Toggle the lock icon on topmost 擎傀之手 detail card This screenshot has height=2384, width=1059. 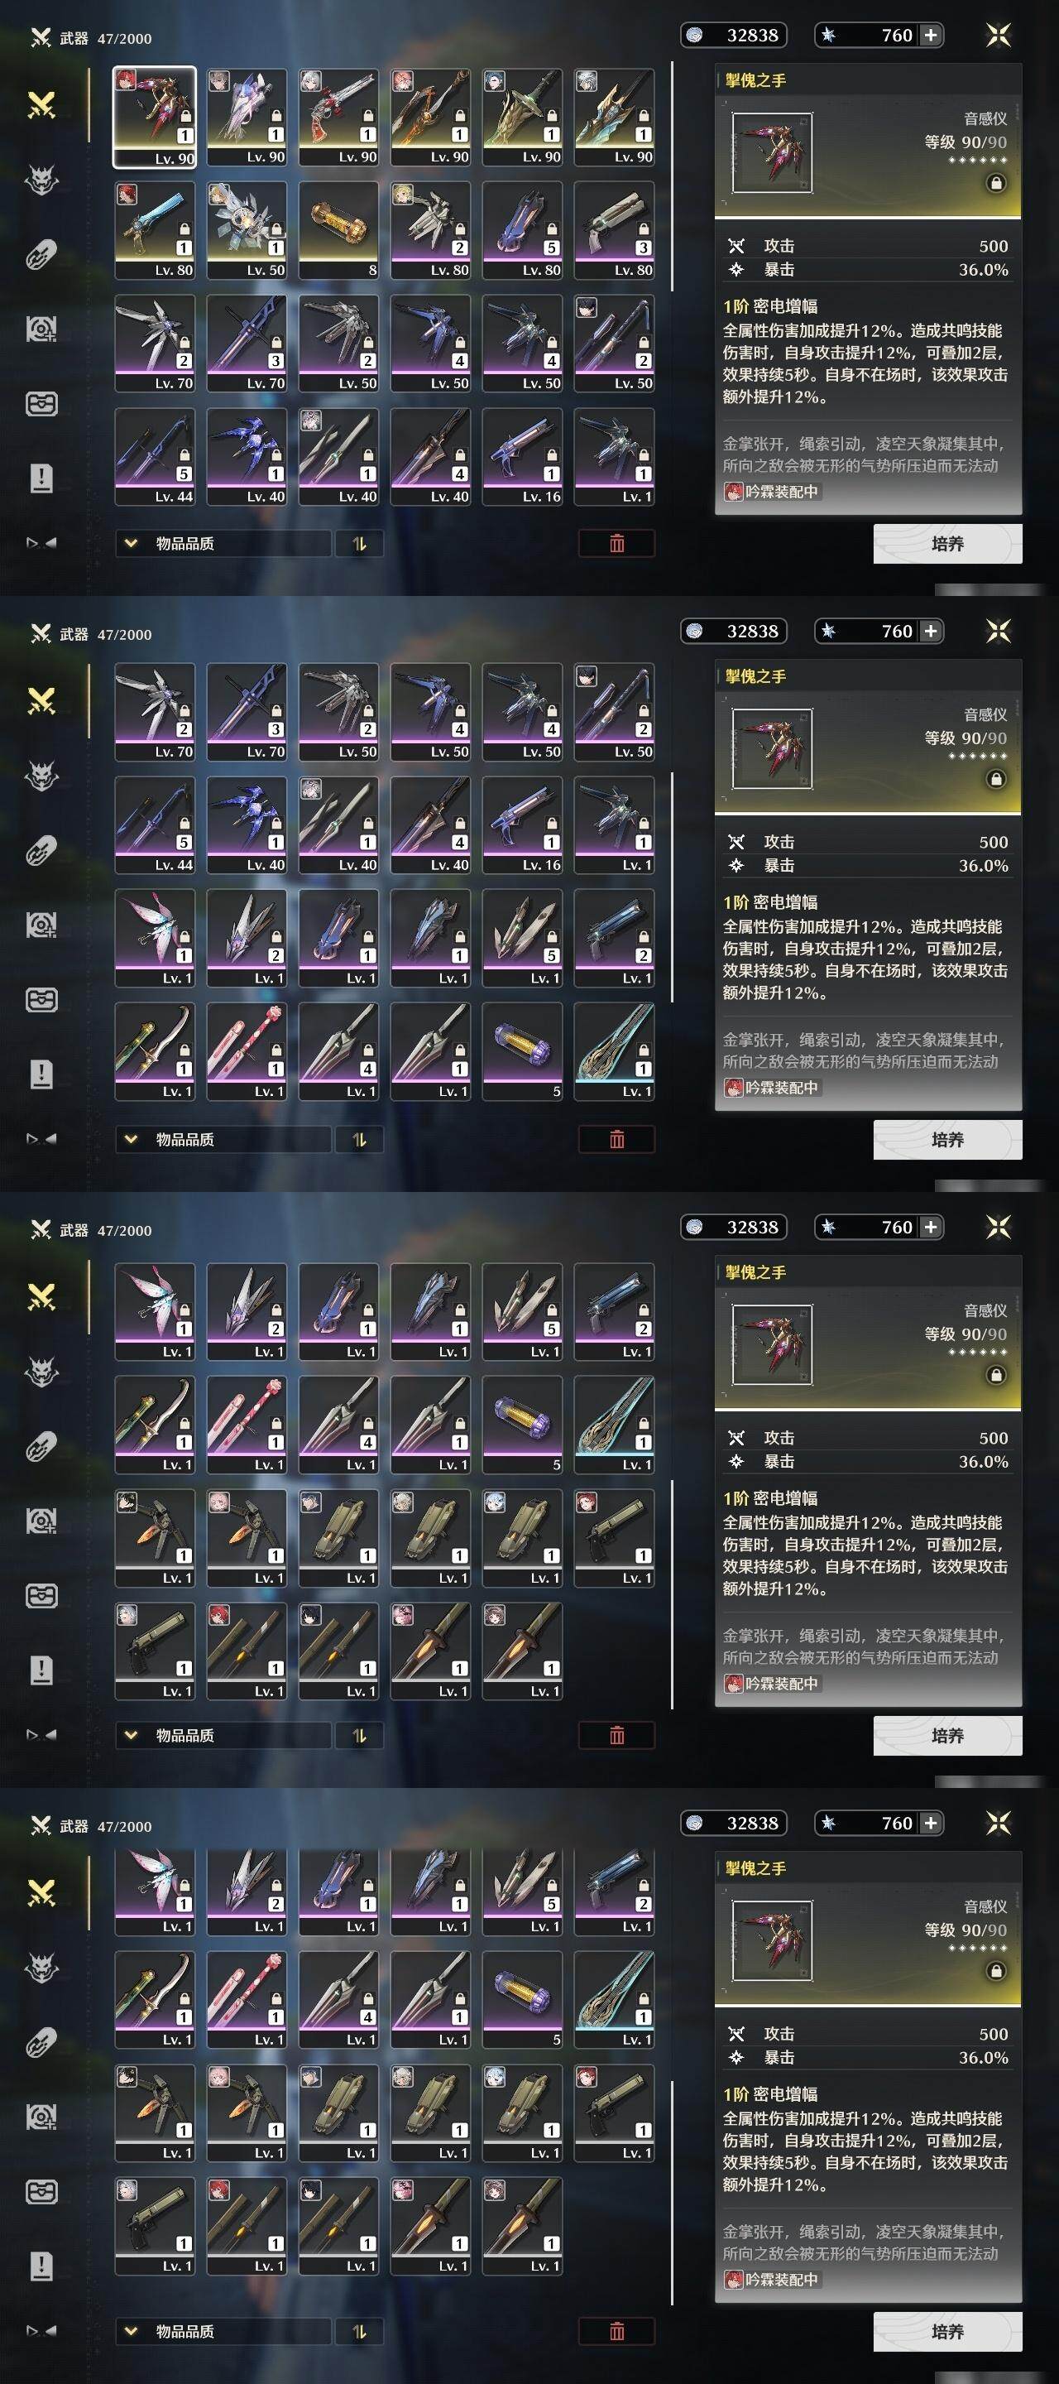[996, 183]
